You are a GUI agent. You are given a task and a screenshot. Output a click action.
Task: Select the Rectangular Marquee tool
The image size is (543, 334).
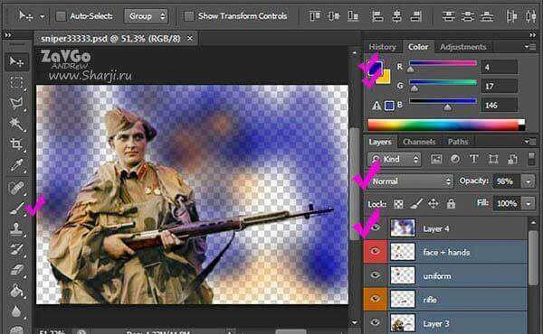[16, 83]
